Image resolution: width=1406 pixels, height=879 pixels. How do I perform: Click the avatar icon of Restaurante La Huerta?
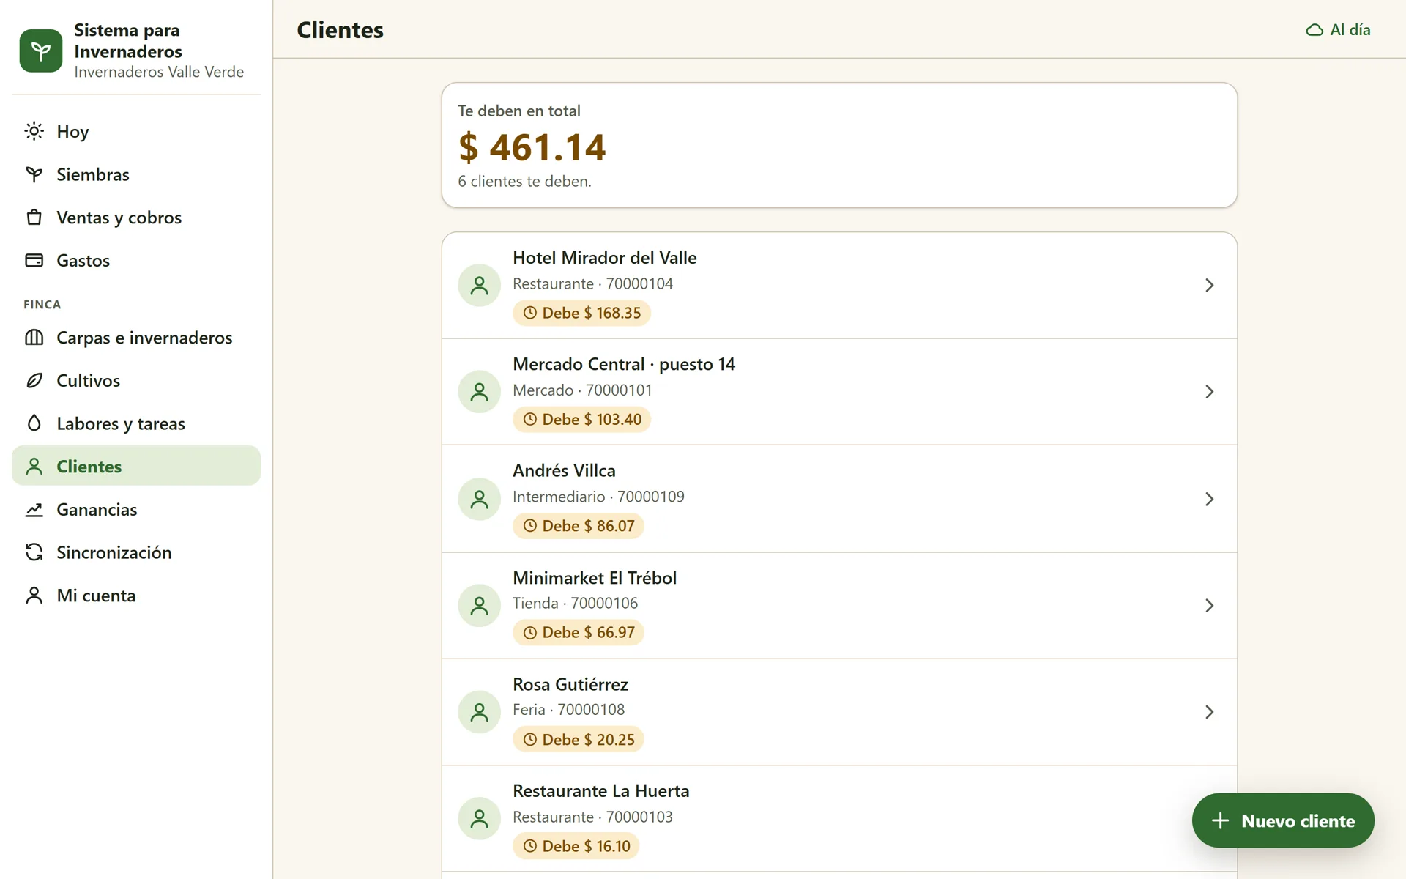point(479,818)
